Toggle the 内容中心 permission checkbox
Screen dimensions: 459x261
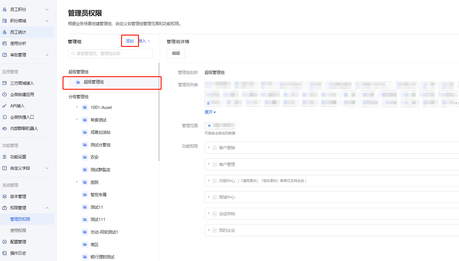[215, 181]
